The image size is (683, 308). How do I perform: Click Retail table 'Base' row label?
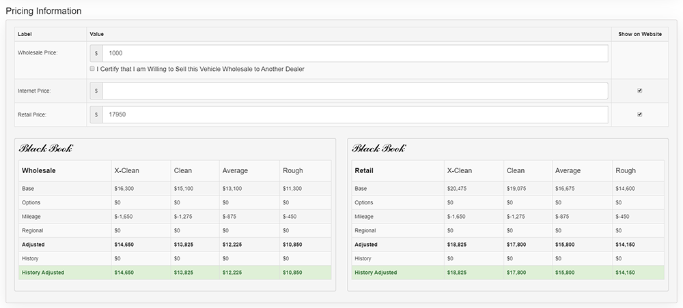click(361, 189)
